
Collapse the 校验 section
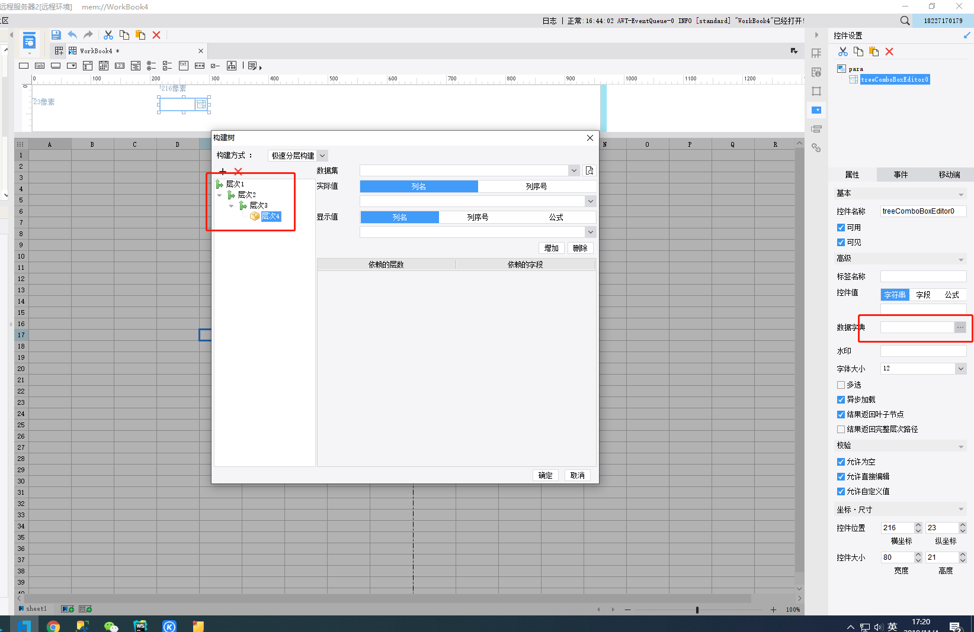[x=961, y=446]
